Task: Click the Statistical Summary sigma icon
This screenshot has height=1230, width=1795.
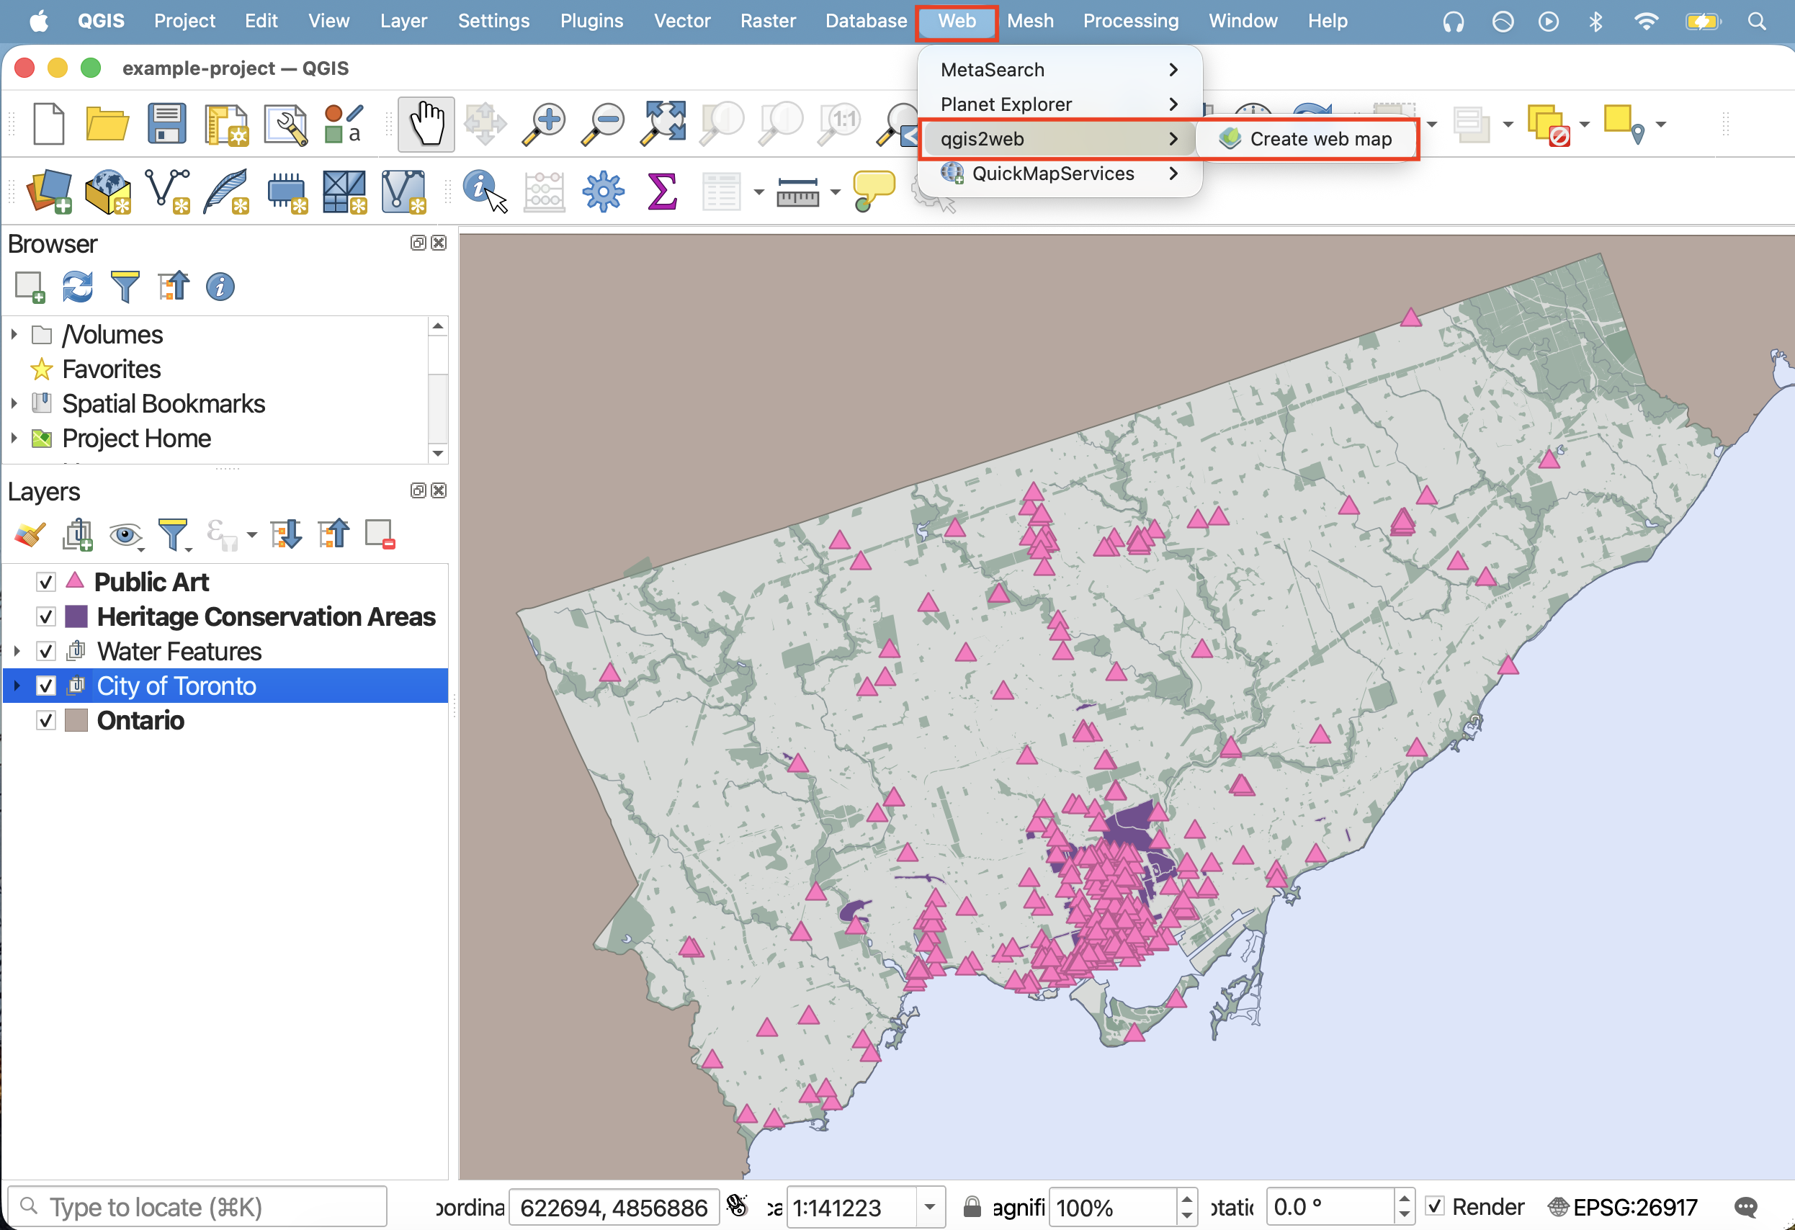Action: coord(662,191)
